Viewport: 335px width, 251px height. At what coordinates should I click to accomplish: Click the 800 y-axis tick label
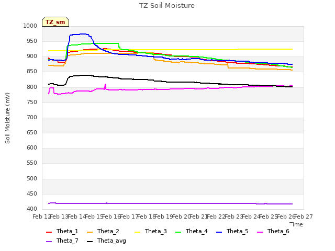point(32,87)
